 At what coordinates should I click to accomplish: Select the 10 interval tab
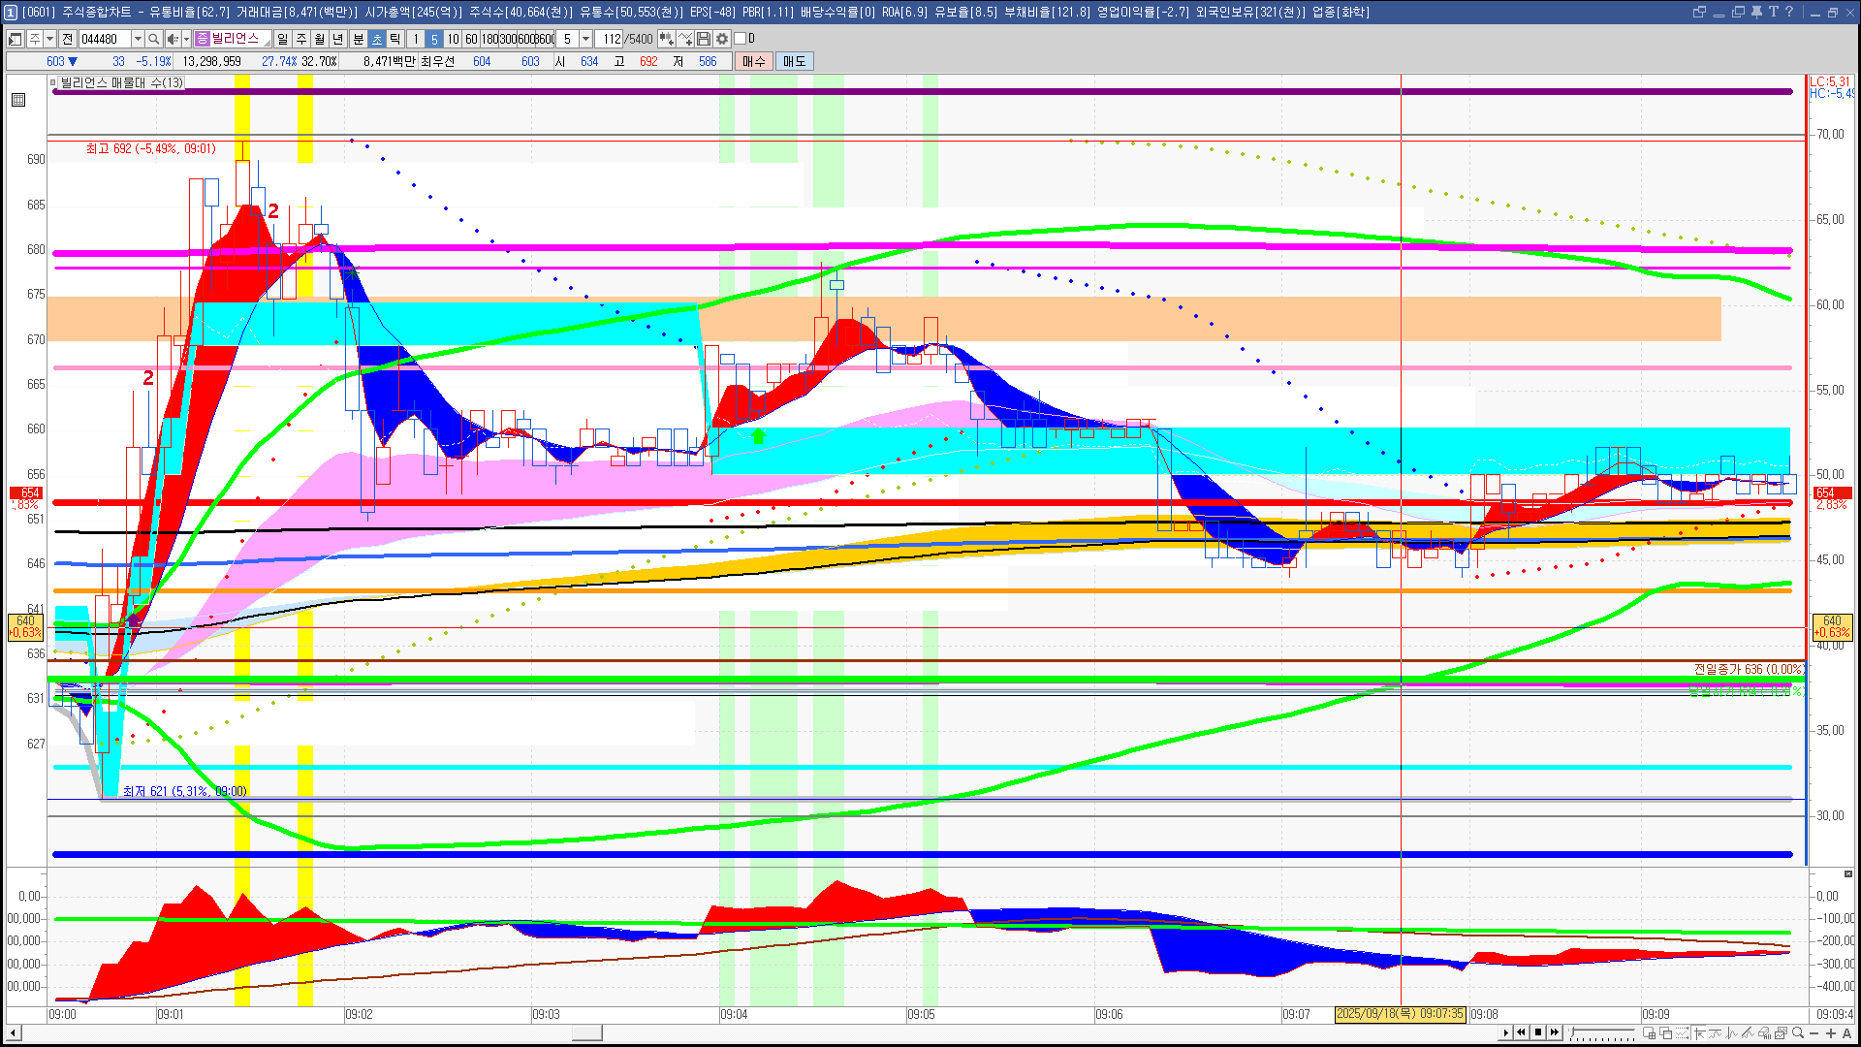[x=453, y=39]
